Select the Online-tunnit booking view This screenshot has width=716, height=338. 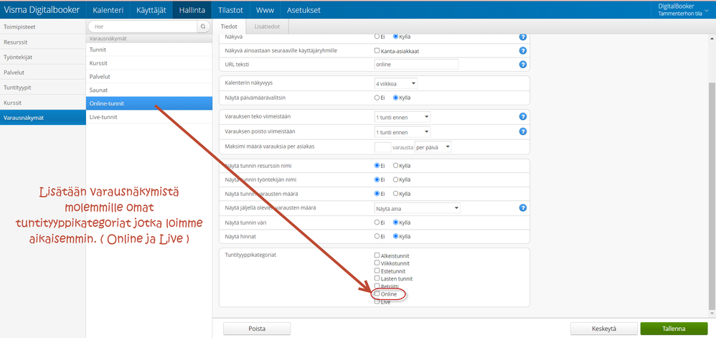click(x=149, y=103)
